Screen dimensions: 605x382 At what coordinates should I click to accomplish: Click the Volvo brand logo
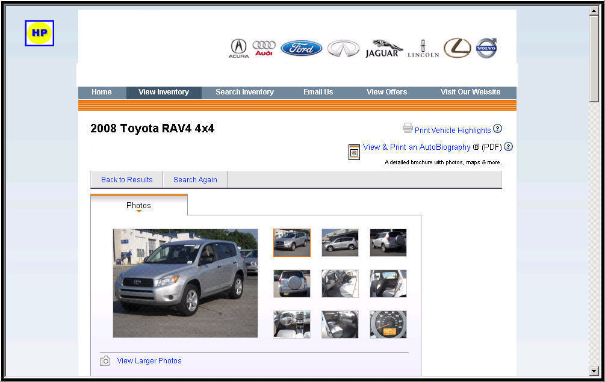pyautogui.click(x=486, y=48)
